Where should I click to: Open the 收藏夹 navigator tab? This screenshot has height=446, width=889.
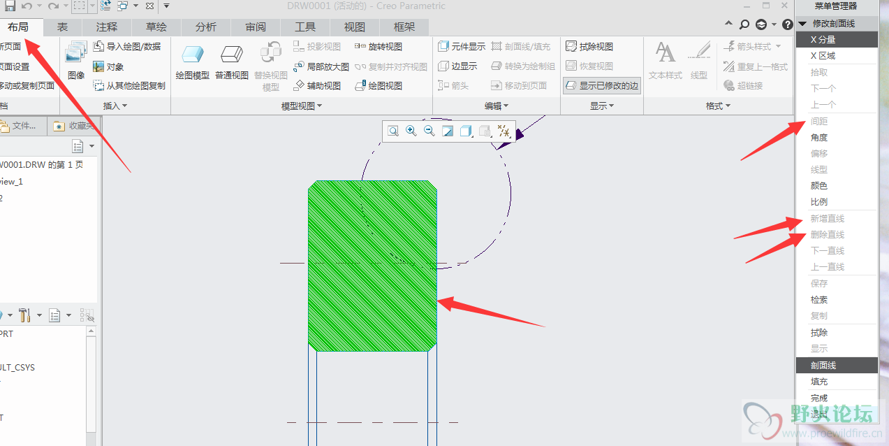[73, 126]
